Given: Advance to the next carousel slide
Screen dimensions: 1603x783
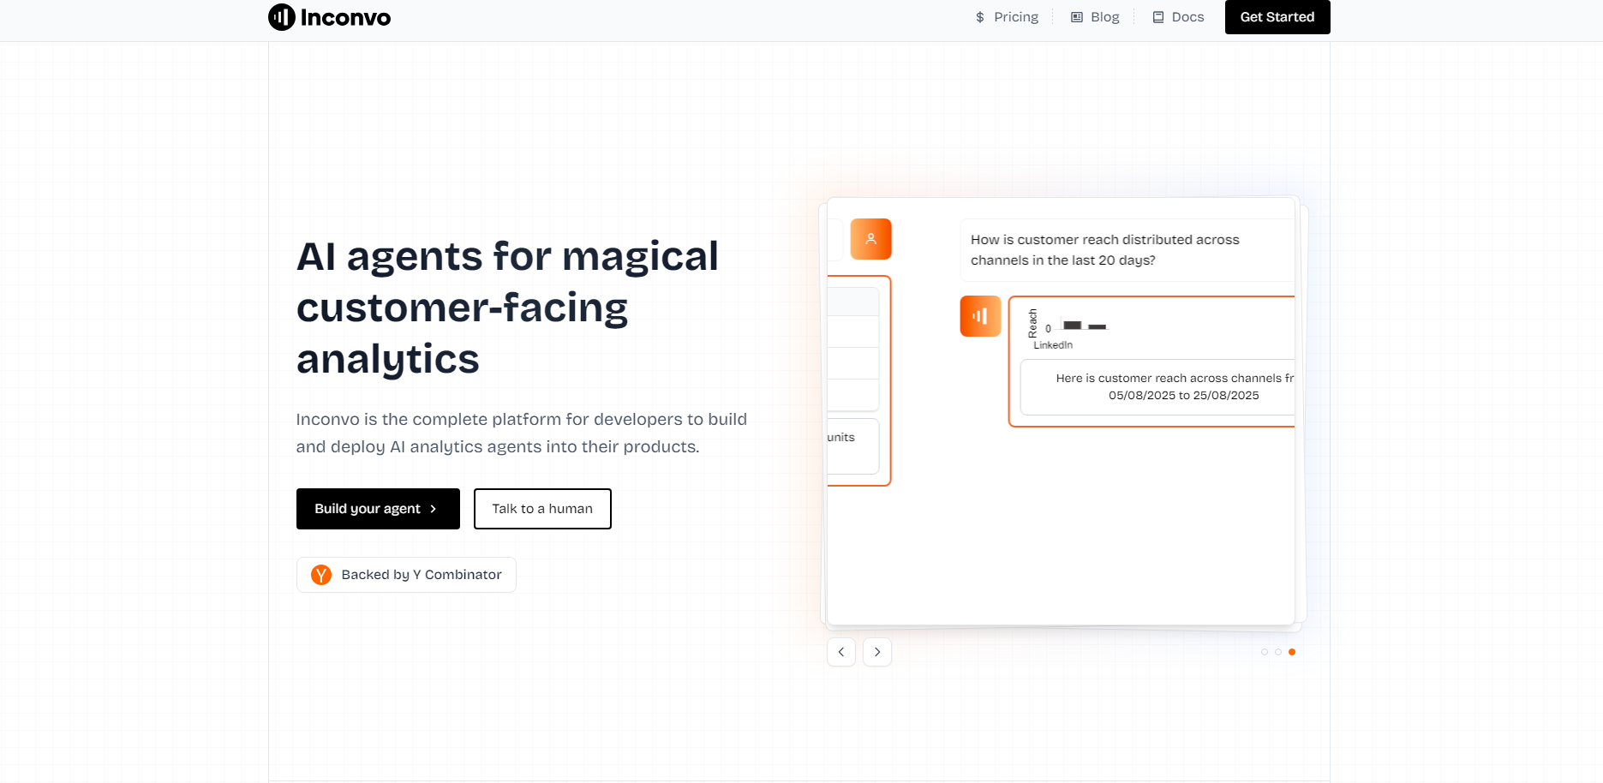Looking at the screenshot, I should [877, 652].
